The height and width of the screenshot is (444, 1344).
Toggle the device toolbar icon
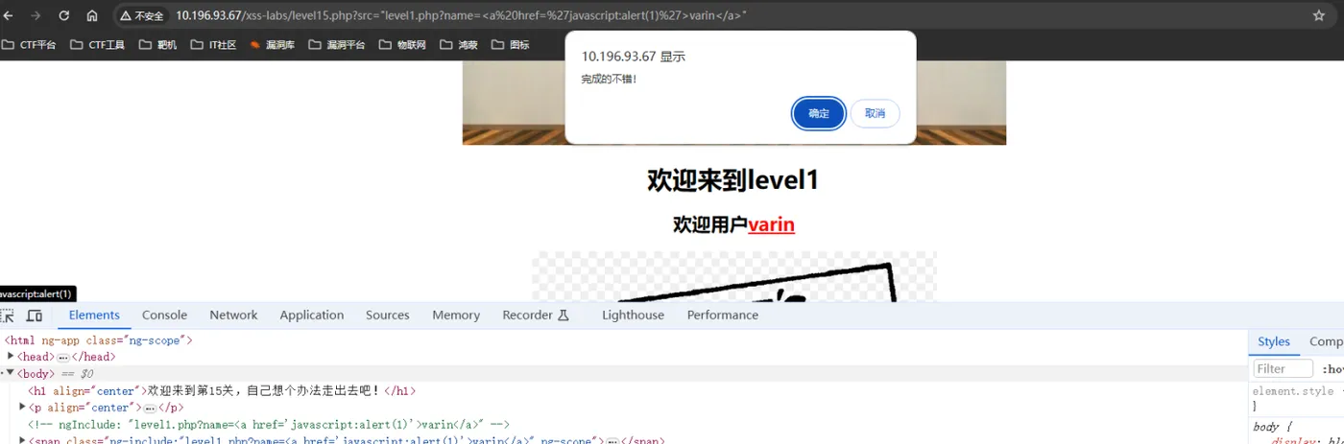(35, 315)
